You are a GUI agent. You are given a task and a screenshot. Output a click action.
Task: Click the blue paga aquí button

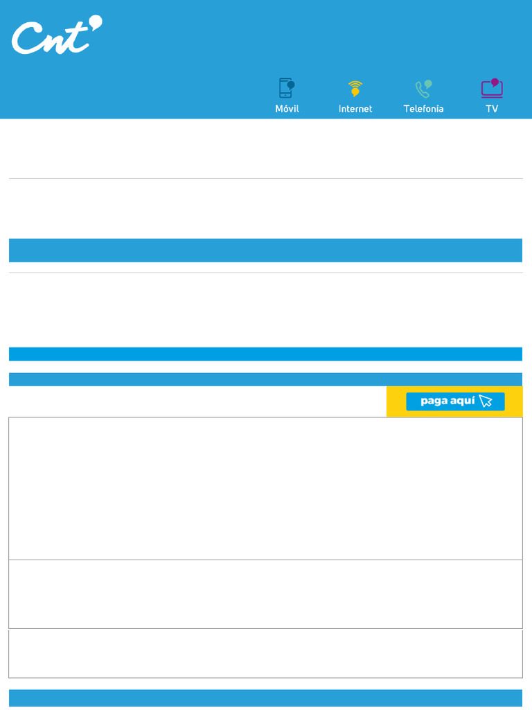point(455,401)
